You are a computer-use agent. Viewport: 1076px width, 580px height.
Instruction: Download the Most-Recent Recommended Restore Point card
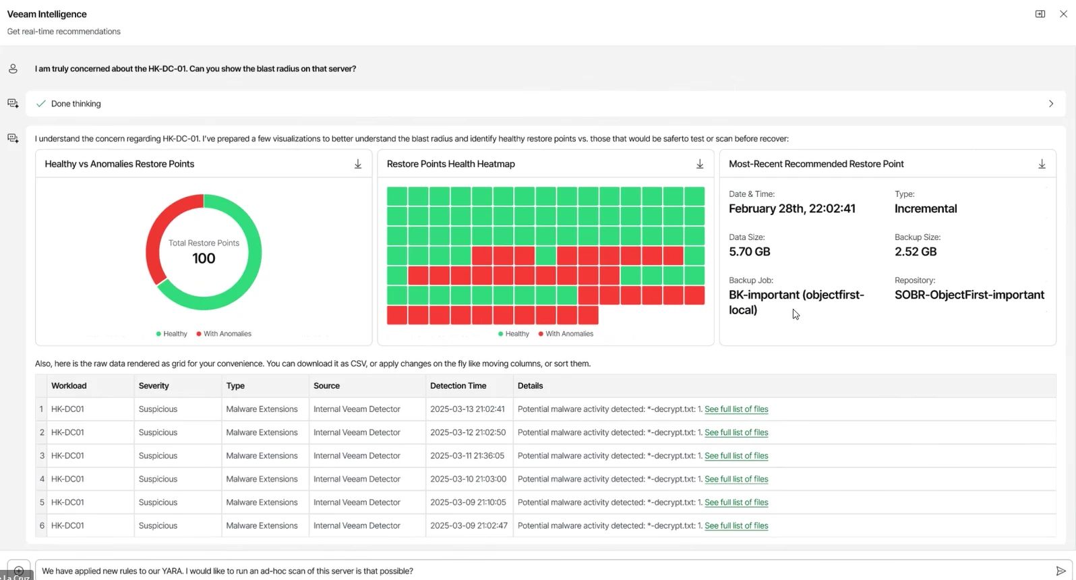pos(1042,164)
